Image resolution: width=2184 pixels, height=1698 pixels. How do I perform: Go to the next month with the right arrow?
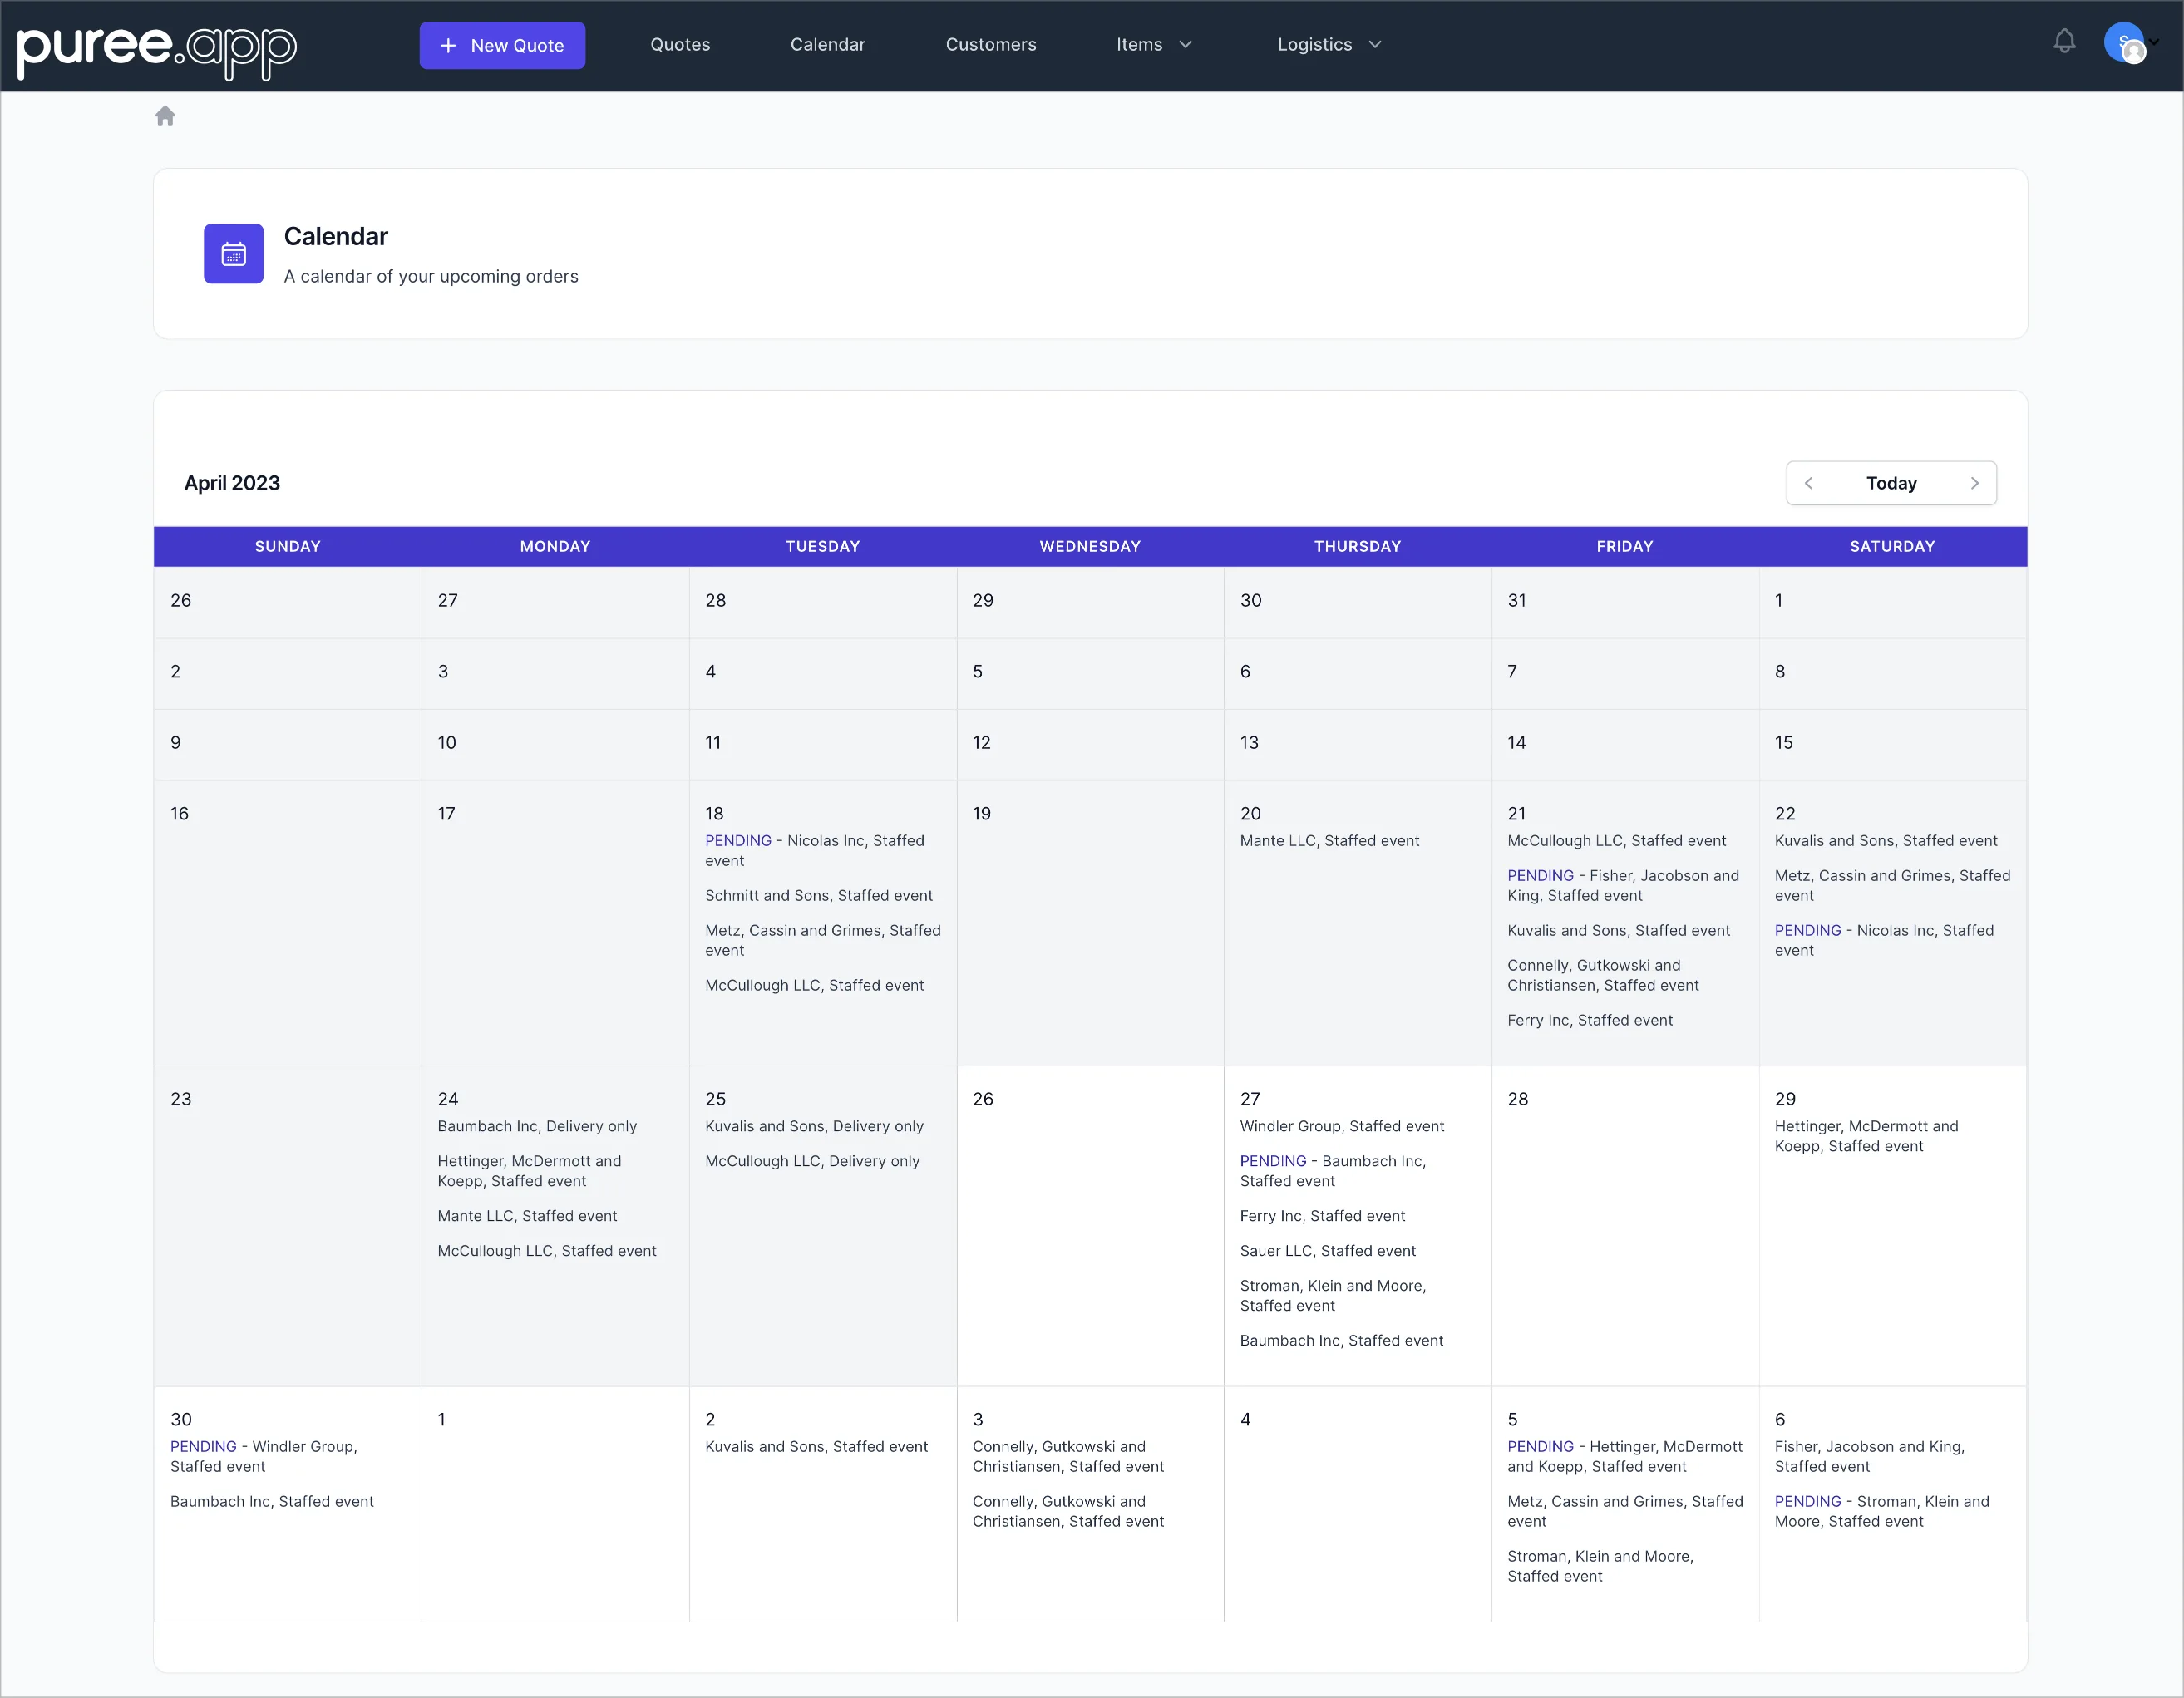1975,483
